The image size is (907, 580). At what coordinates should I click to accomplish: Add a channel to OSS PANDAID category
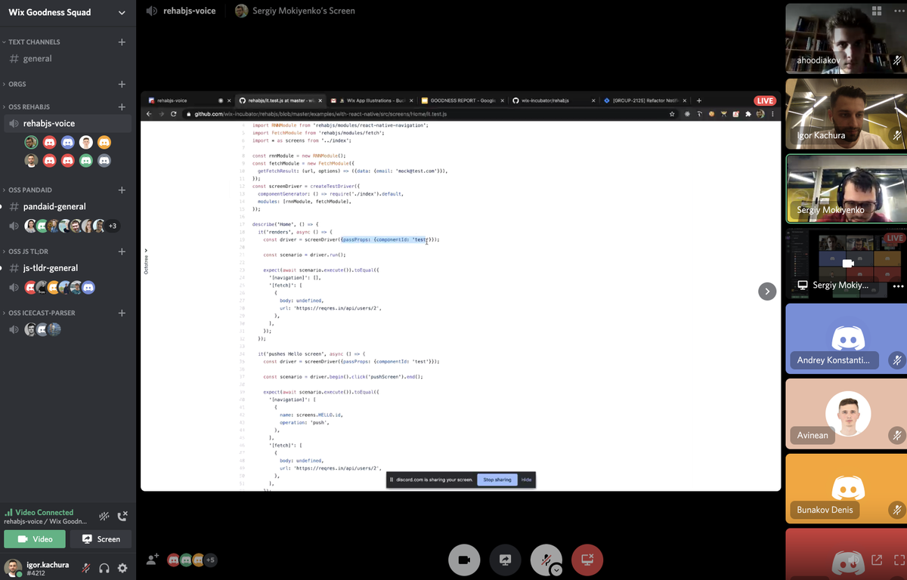pyautogui.click(x=122, y=190)
